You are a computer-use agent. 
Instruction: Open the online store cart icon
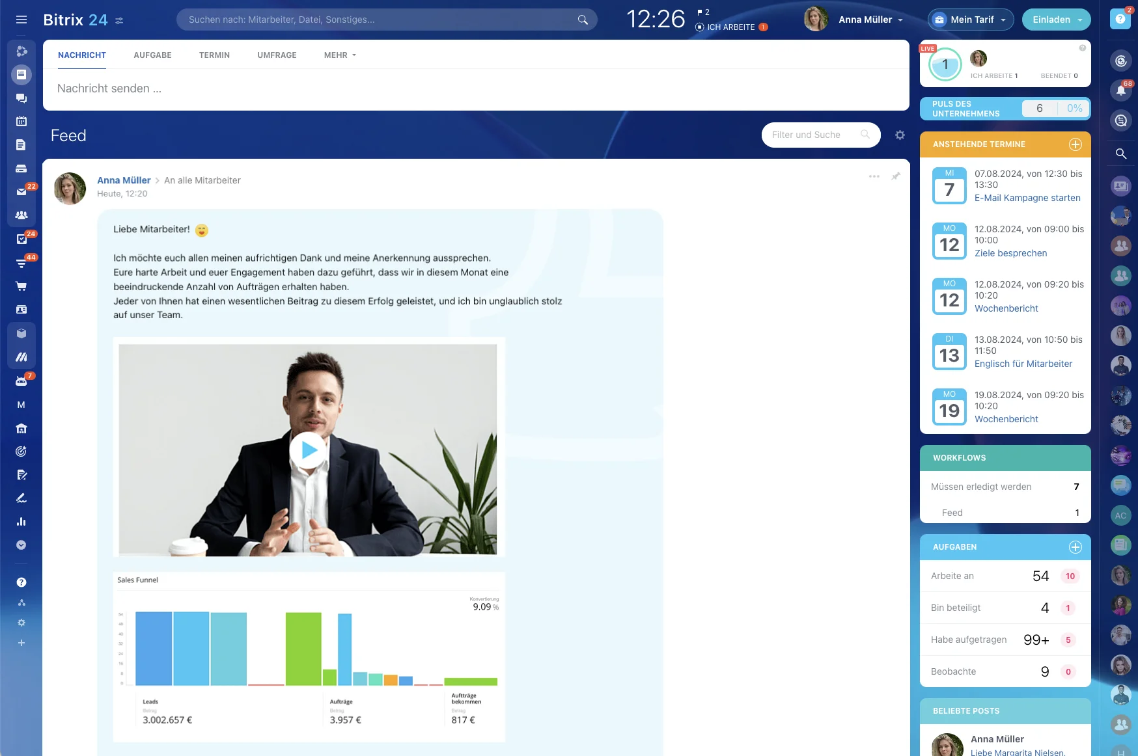pos(21,286)
